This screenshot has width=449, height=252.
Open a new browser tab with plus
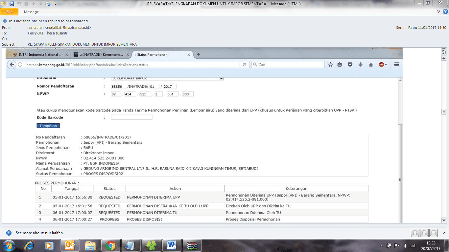198,54
